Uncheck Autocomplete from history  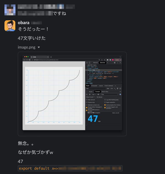point(105,105)
